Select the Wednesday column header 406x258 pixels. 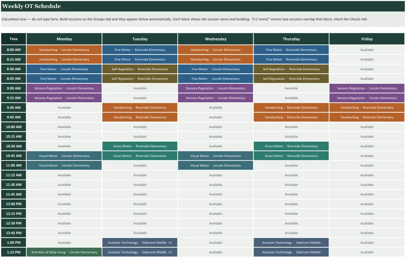tap(216, 39)
